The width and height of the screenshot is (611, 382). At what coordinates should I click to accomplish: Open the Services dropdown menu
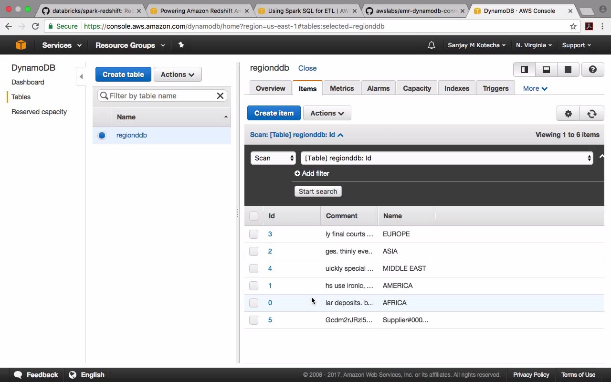point(62,45)
